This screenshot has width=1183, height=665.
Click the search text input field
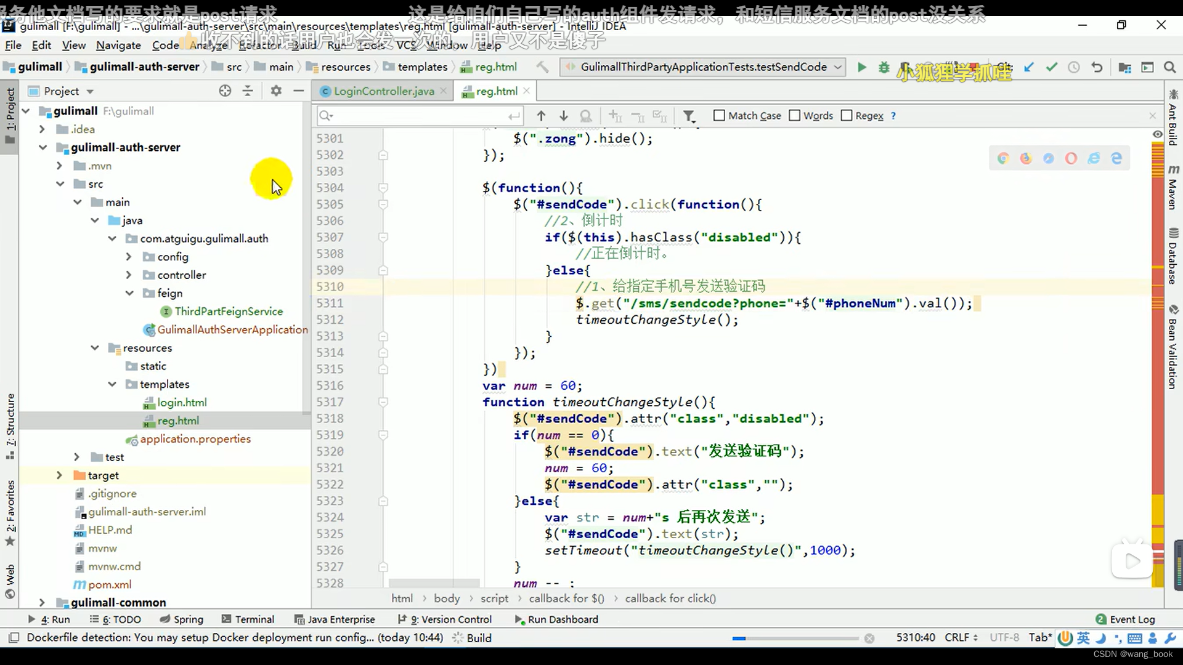click(x=419, y=116)
